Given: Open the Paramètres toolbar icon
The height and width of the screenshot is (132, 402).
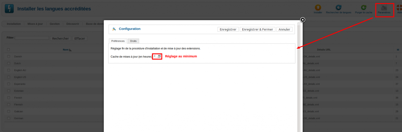Looking at the screenshot, I should (x=384, y=8).
